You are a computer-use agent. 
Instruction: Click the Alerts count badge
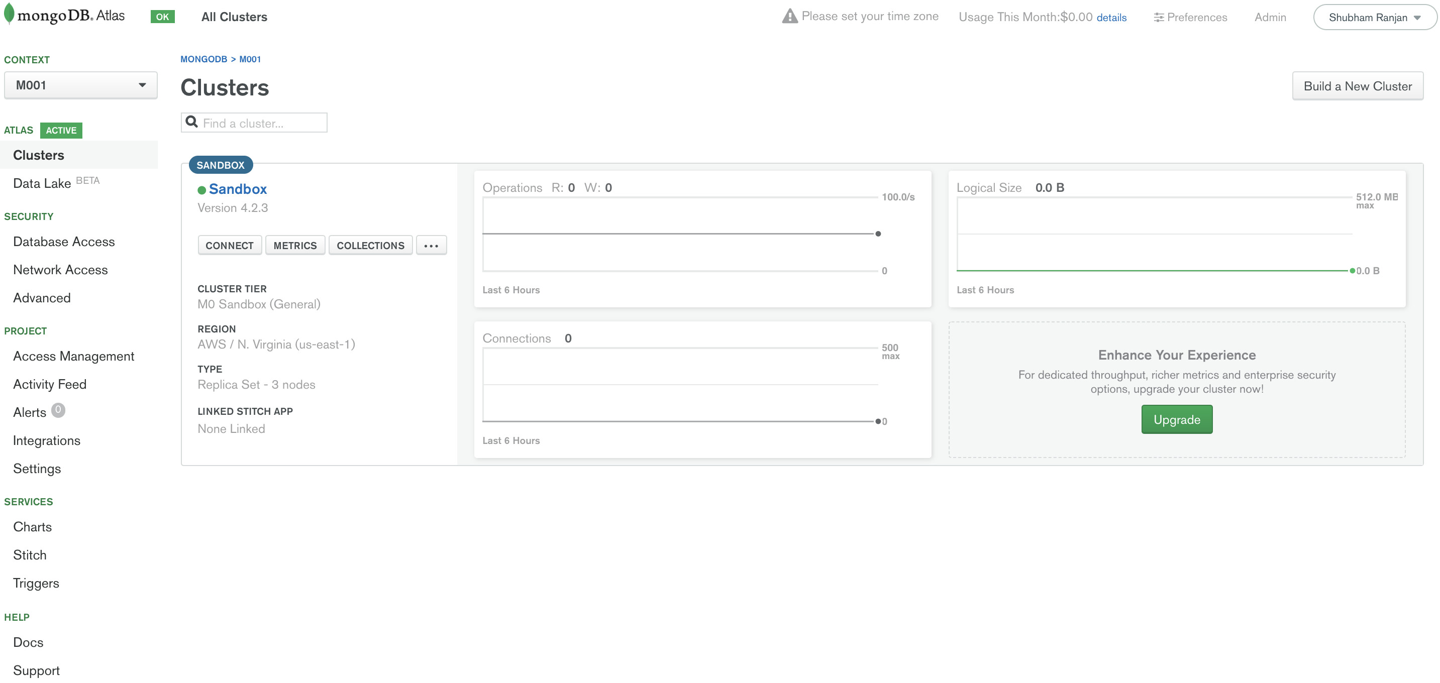pos(58,410)
